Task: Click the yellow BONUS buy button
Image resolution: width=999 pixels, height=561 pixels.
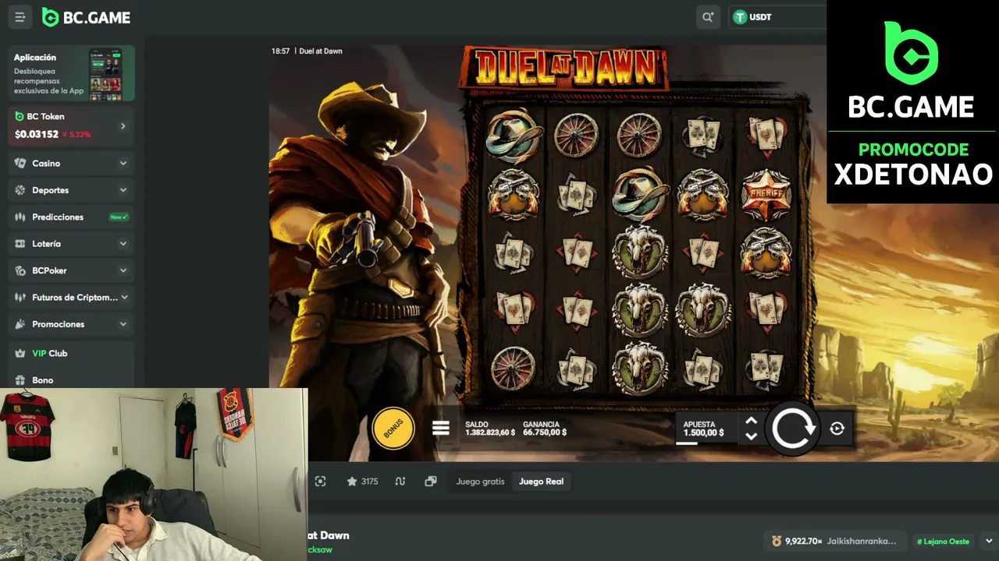Action: coord(393,428)
